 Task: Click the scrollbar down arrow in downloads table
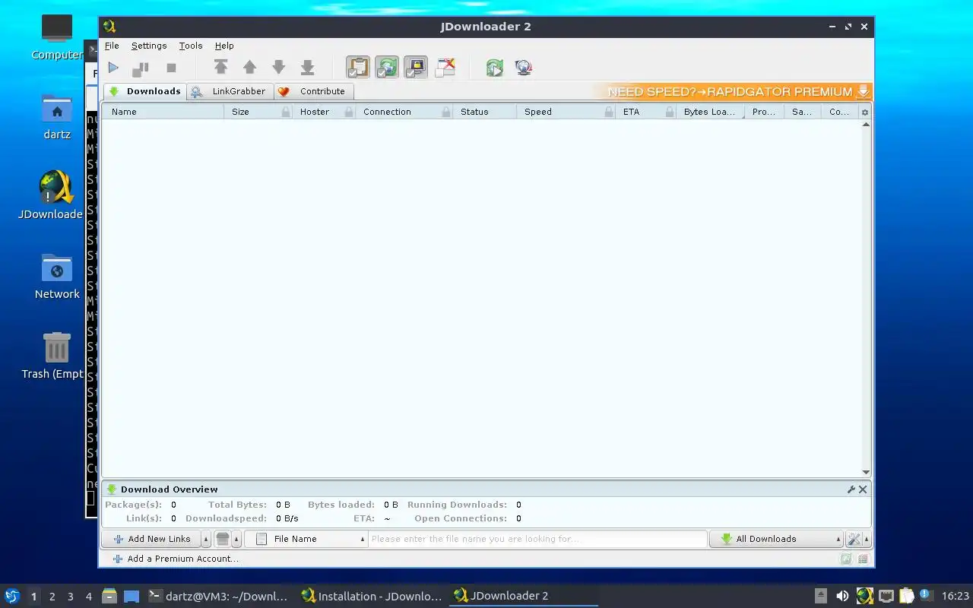coord(866,473)
